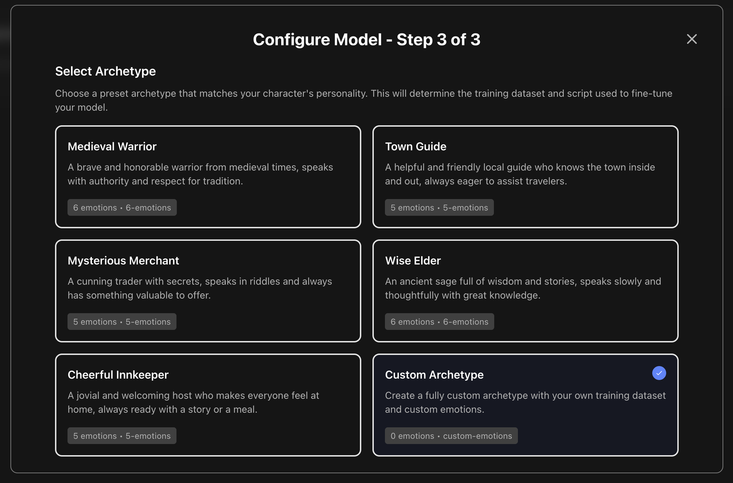
Task: Click the Medieval Warrior title text
Action: tap(112, 146)
